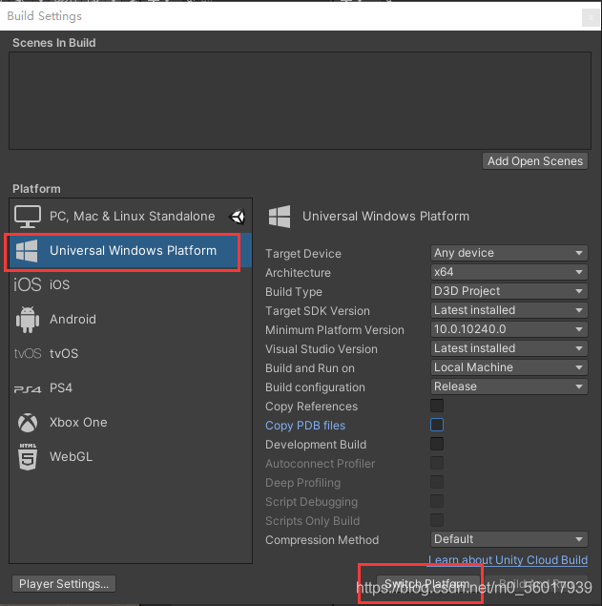Screen dimensions: 602x606
Task: Toggle the Deep Profiling checkbox
Action: (x=437, y=482)
